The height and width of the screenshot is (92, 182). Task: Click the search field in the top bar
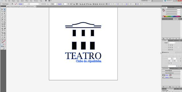[x=157, y=1]
